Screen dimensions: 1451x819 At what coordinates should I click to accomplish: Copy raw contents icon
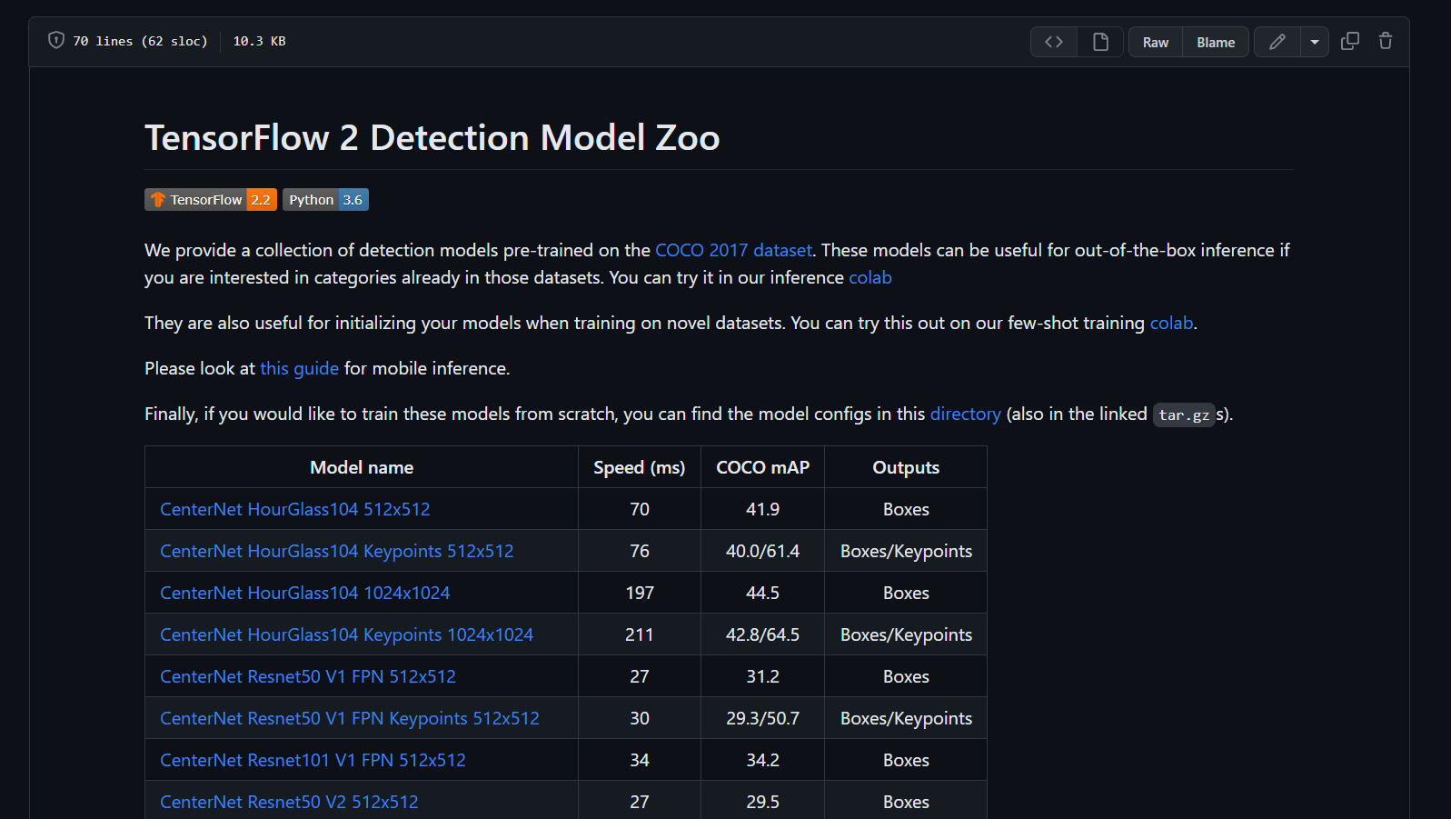click(x=1350, y=41)
